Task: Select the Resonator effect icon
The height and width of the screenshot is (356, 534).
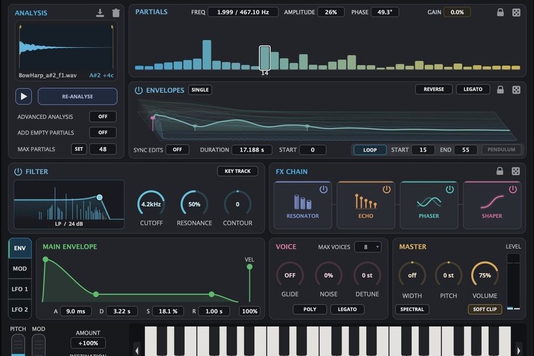Action: [303, 202]
